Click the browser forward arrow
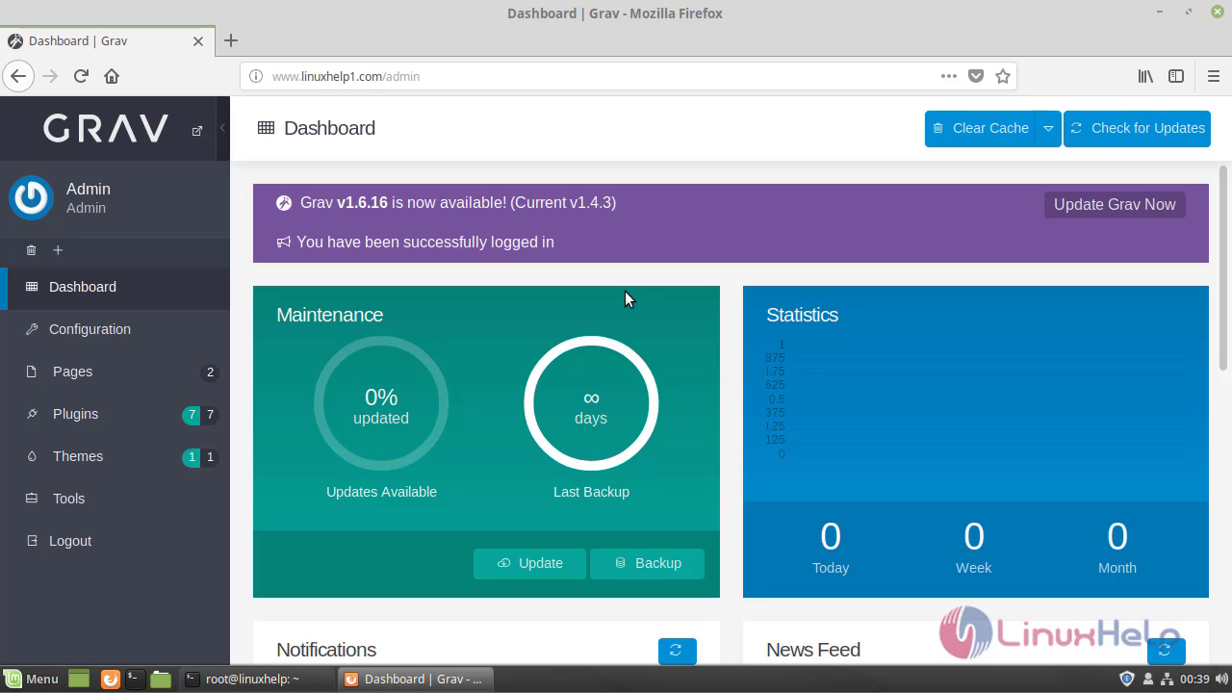This screenshot has height=693, width=1232. click(50, 76)
